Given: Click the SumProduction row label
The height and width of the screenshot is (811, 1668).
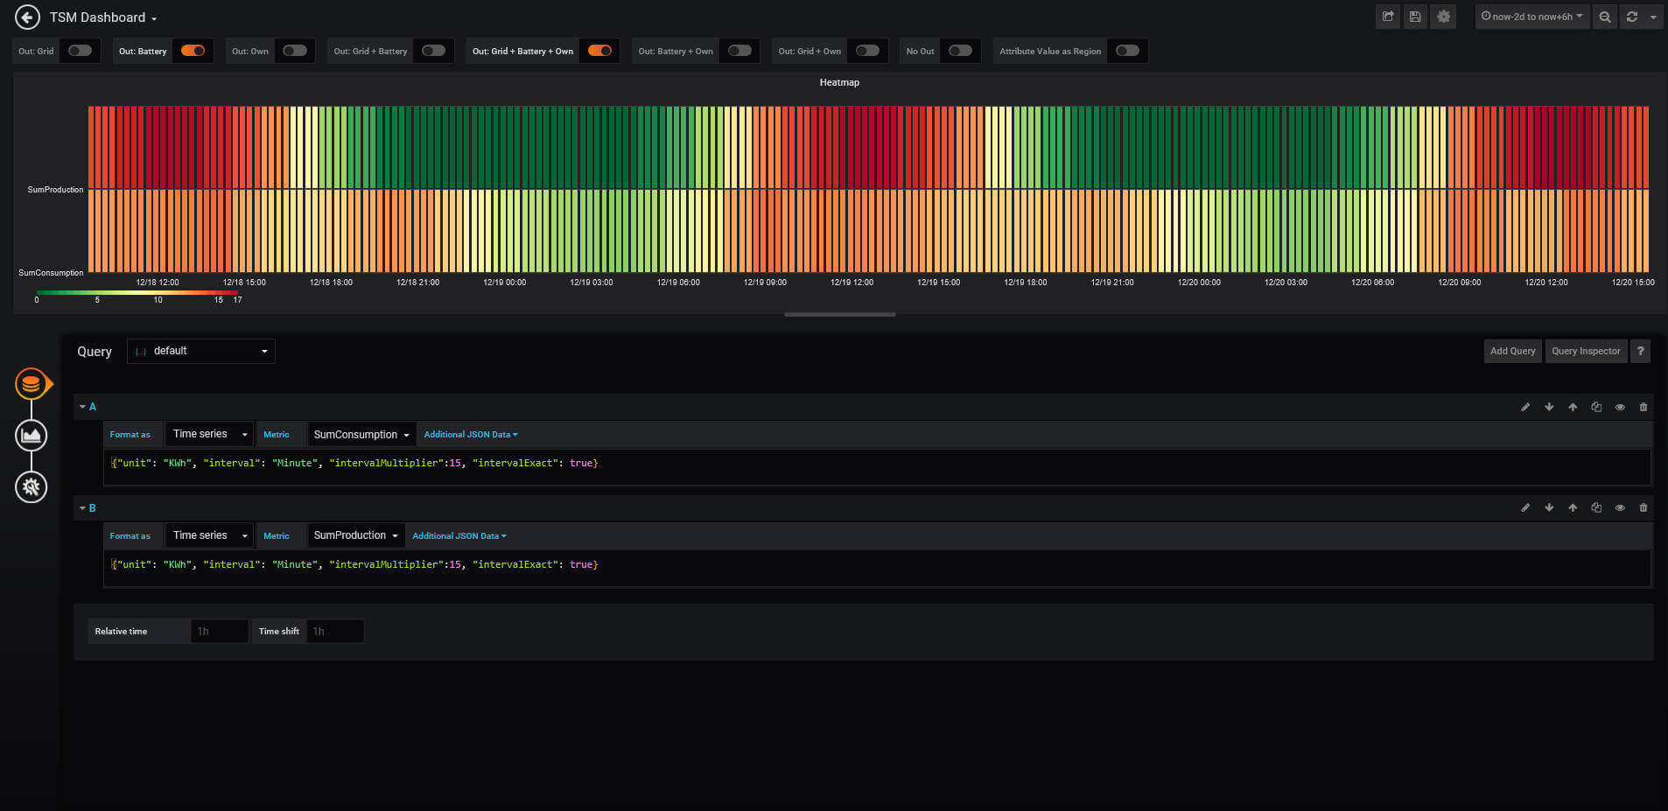Looking at the screenshot, I should [55, 190].
